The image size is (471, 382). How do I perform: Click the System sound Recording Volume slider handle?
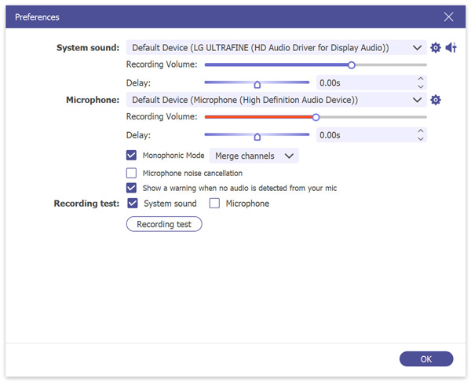(352, 65)
